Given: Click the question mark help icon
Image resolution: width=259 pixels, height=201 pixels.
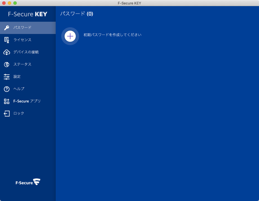Looking at the screenshot, I should tap(7, 89).
